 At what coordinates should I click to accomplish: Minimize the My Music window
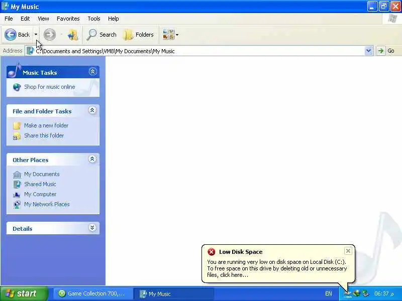tap(372, 6)
